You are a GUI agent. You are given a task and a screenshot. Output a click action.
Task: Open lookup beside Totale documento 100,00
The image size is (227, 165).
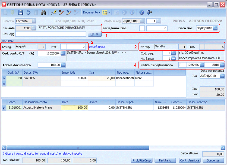tap(64, 65)
